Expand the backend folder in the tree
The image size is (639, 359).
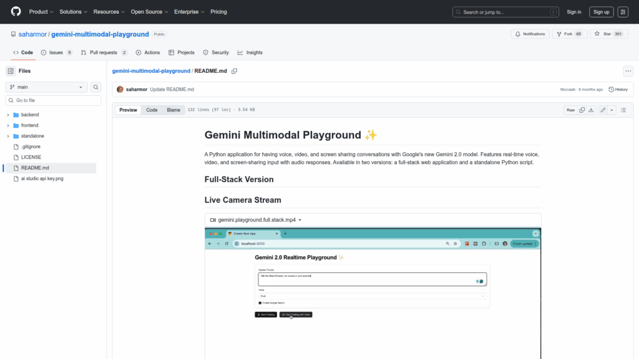[x=8, y=115]
